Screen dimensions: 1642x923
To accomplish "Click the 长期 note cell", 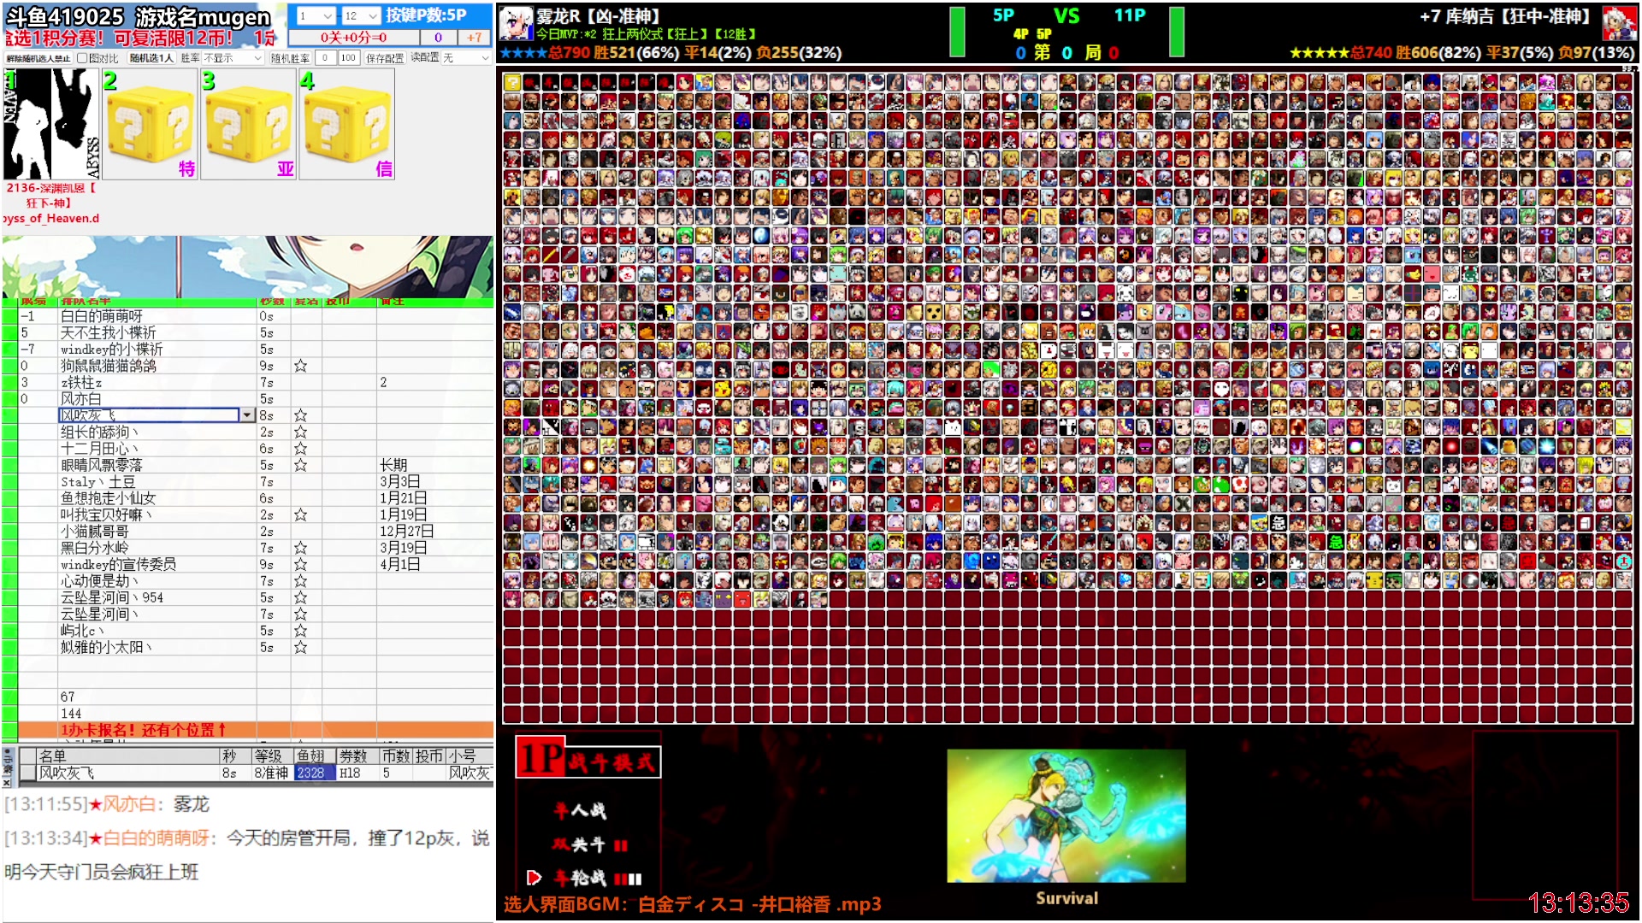I will (x=434, y=465).
